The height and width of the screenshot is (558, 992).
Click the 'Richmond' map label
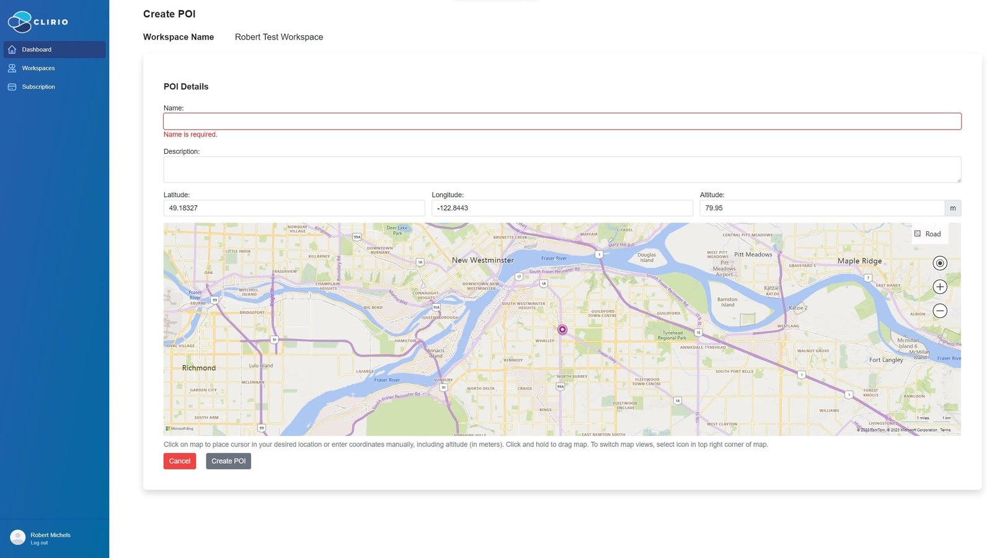click(199, 368)
